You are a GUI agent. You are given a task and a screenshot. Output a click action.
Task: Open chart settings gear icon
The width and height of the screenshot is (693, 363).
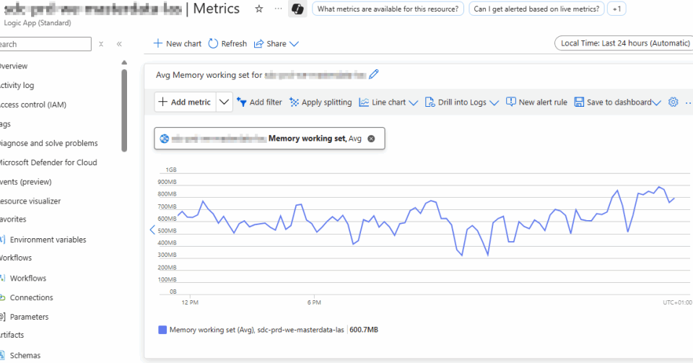(x=673, y=102)
